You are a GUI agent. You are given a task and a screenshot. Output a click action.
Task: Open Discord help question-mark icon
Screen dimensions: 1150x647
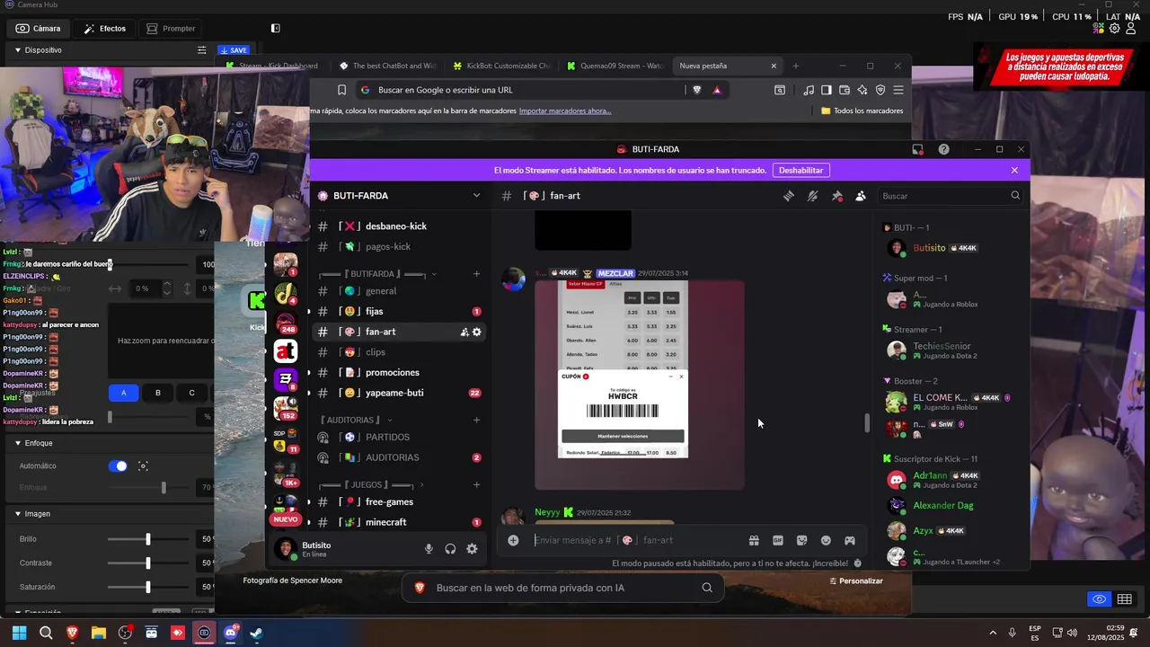[x=943, y=149]
